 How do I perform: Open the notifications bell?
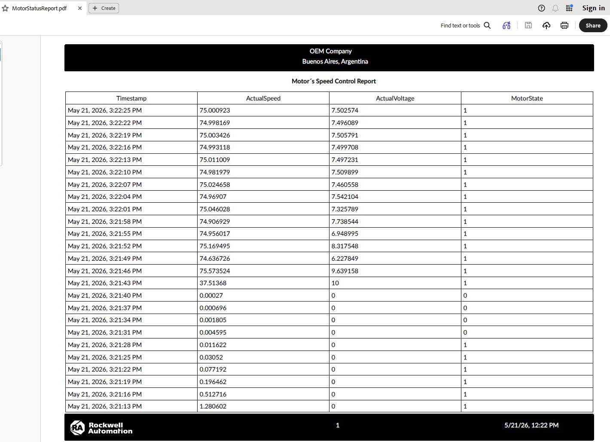click(x=555, y=8)
